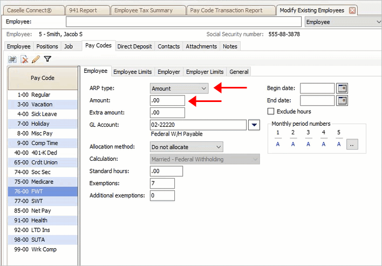Select the 9-00 Comp Time pay code
This screenshot has height=266, width=382.
coord(43,143)
